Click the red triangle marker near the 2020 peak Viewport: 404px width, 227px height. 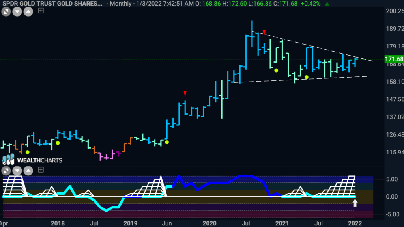click(x=264, y=32)
